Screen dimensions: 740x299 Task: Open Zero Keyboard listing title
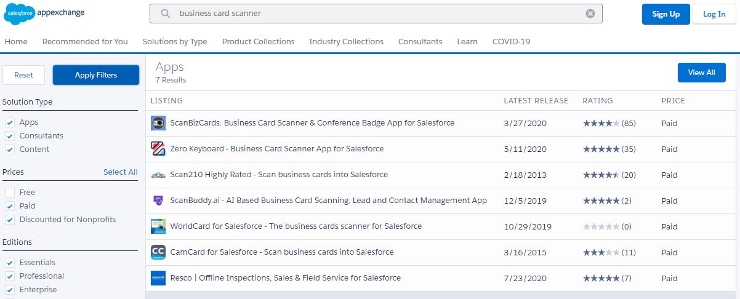tap(276, 149)
